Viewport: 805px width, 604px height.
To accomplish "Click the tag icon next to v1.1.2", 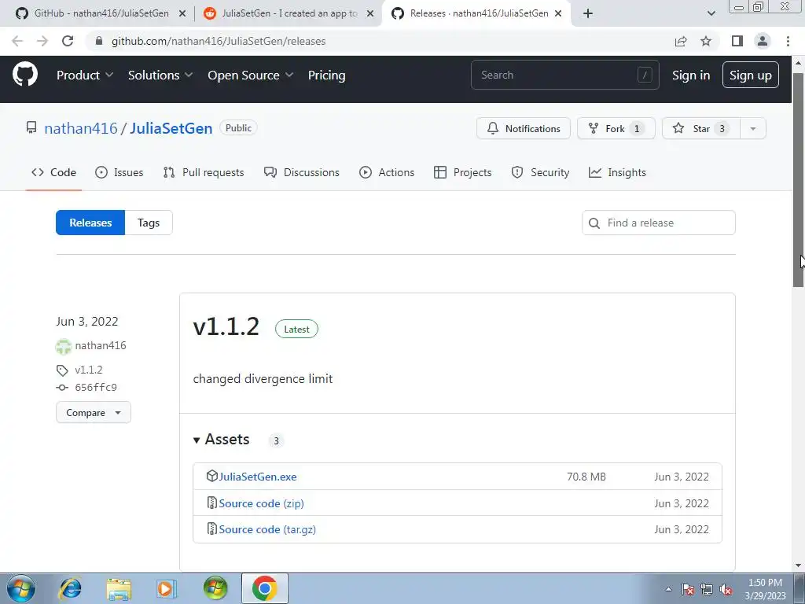I will click(62, 370).
